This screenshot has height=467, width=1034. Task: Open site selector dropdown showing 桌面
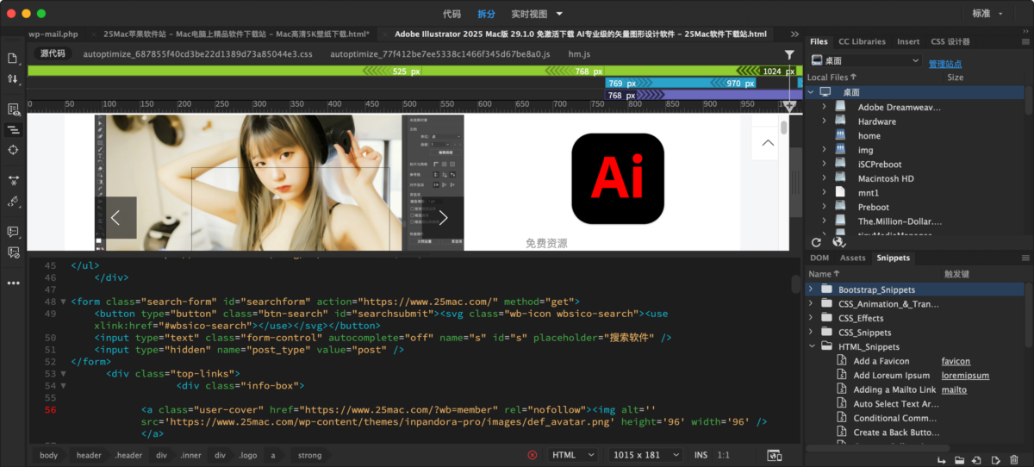click(866, 61)
